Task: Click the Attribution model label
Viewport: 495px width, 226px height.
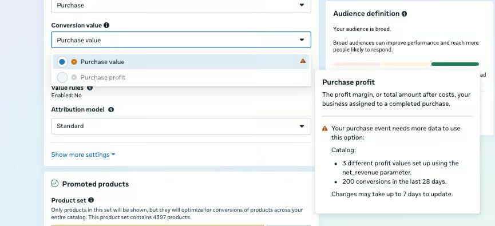Action: 78,109
